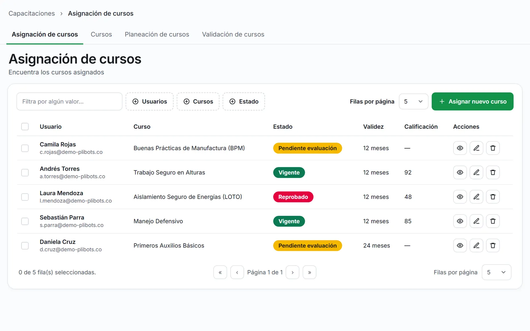Open the Cursos filter button
The image size is (530, 331).
[198, 102]
